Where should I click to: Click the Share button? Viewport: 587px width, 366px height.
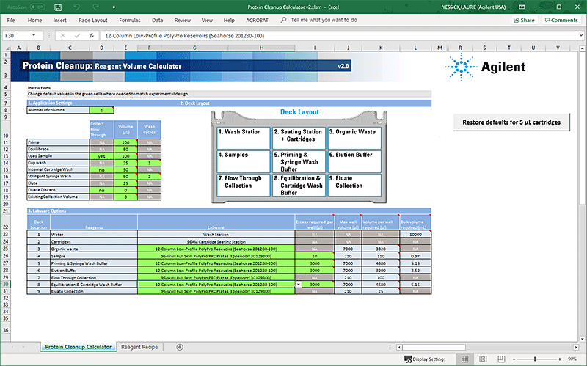[524, 20]
